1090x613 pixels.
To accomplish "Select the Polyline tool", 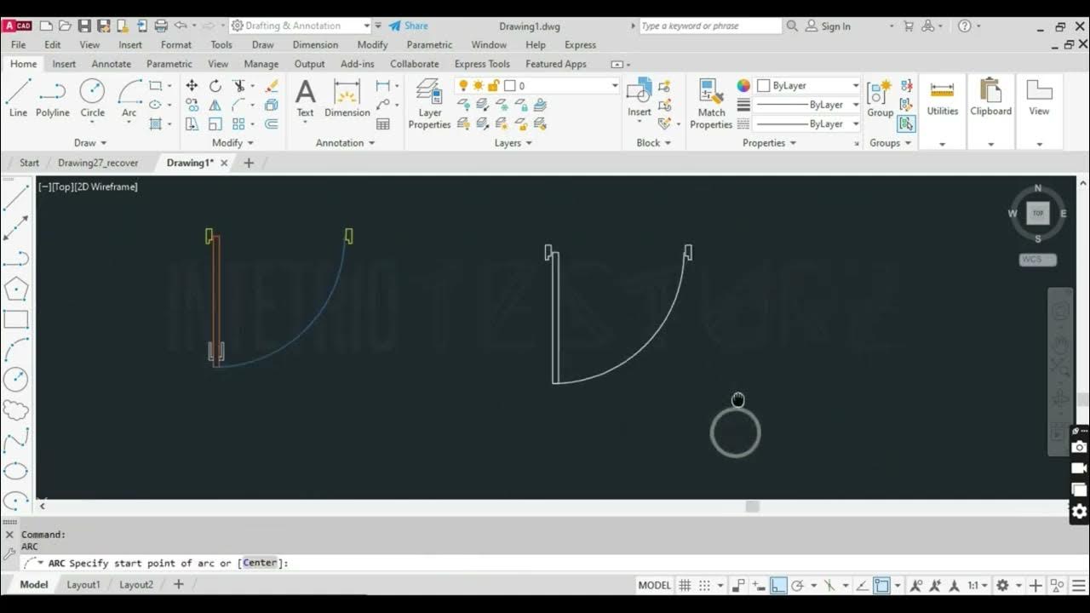I will (52, 94).
